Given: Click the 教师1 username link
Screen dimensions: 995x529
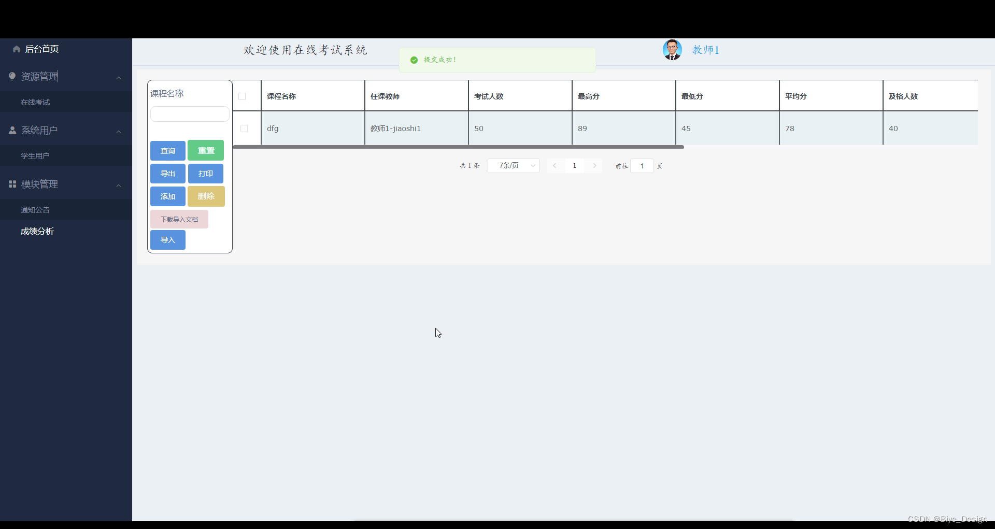Looking at the screenshot, I should pyautogui.click(x=705, y=50).
